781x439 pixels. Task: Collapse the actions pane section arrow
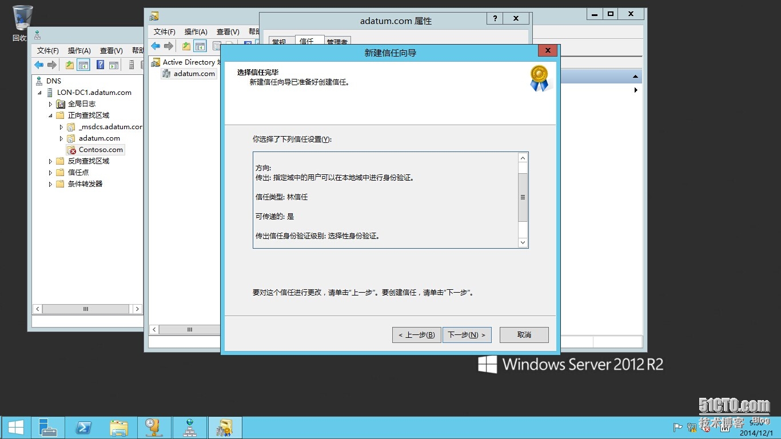(635, 77)
